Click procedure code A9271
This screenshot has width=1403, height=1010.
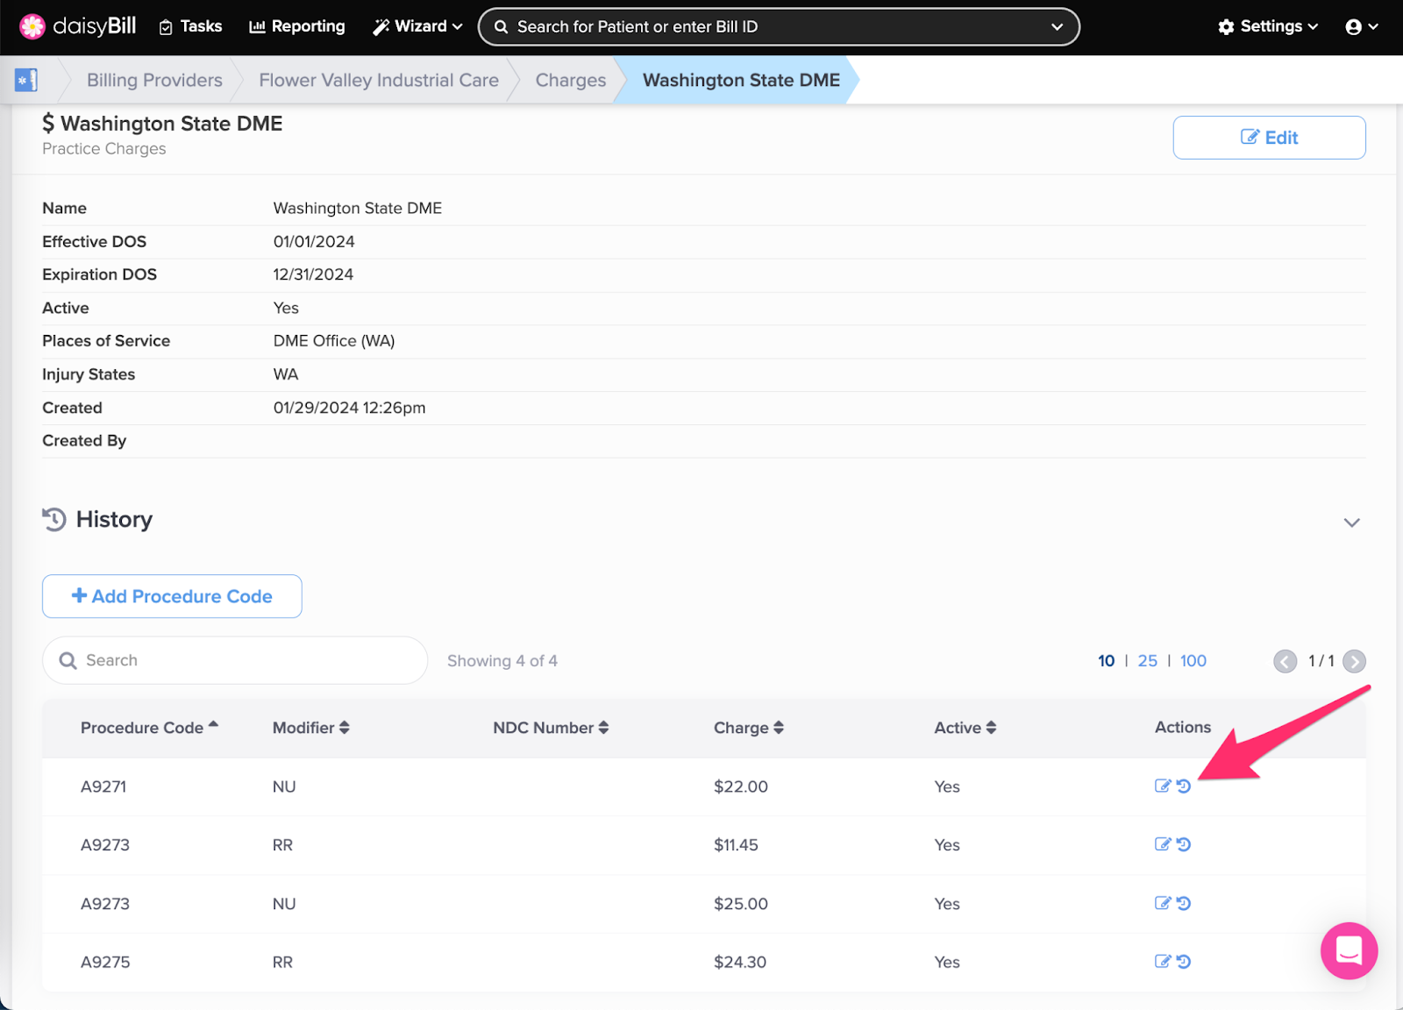click(x=103, y=786)
